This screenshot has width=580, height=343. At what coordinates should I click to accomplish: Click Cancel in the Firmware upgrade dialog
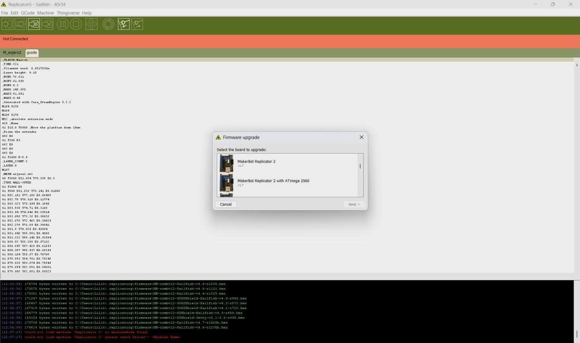pyautogui.click(x=226, y=204)
